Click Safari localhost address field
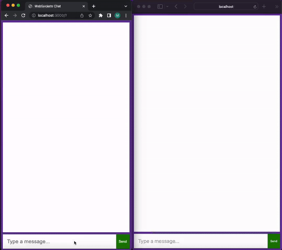 (x=226, y=7)
